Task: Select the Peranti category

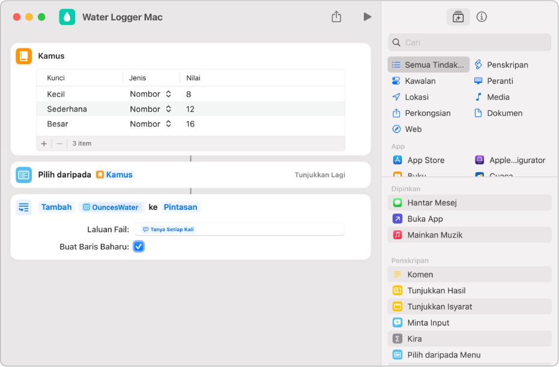Action: (494, 81)
